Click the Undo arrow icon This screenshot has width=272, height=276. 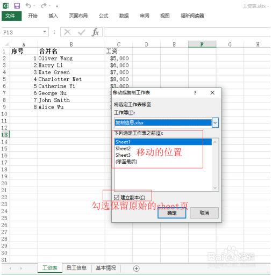(x=28, y=6)
